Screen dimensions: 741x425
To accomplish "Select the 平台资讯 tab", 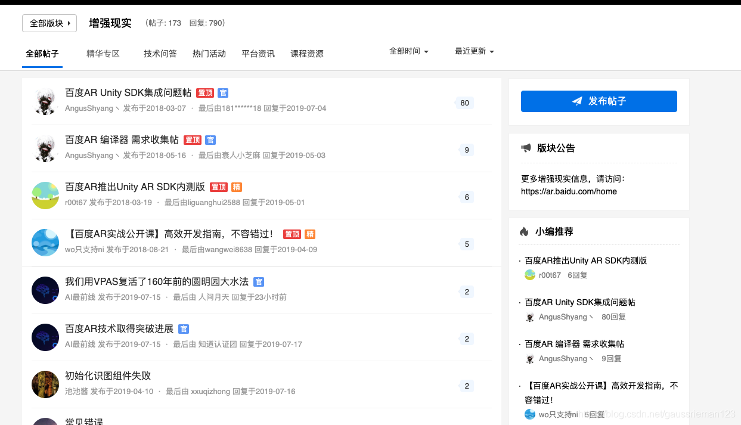I will point(258,54).
